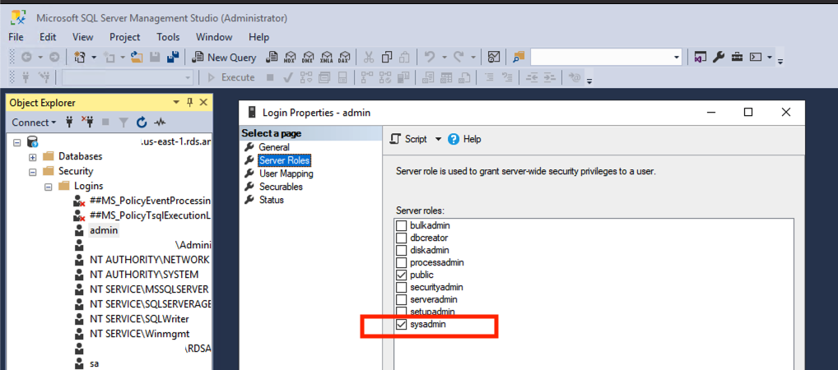Close the Object Explorer panel
The image size is (838, 370).
coord(203,103)
